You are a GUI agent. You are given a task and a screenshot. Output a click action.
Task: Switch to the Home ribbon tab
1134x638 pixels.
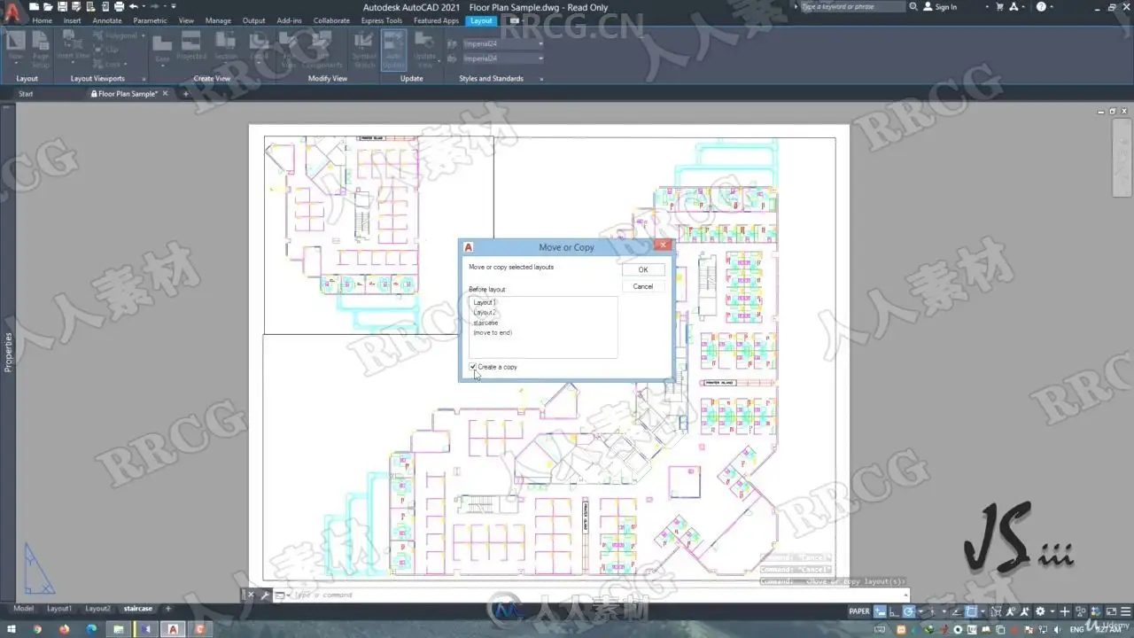[43, 20]
